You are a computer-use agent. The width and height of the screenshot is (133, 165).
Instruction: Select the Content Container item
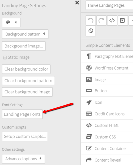[107, 149]
